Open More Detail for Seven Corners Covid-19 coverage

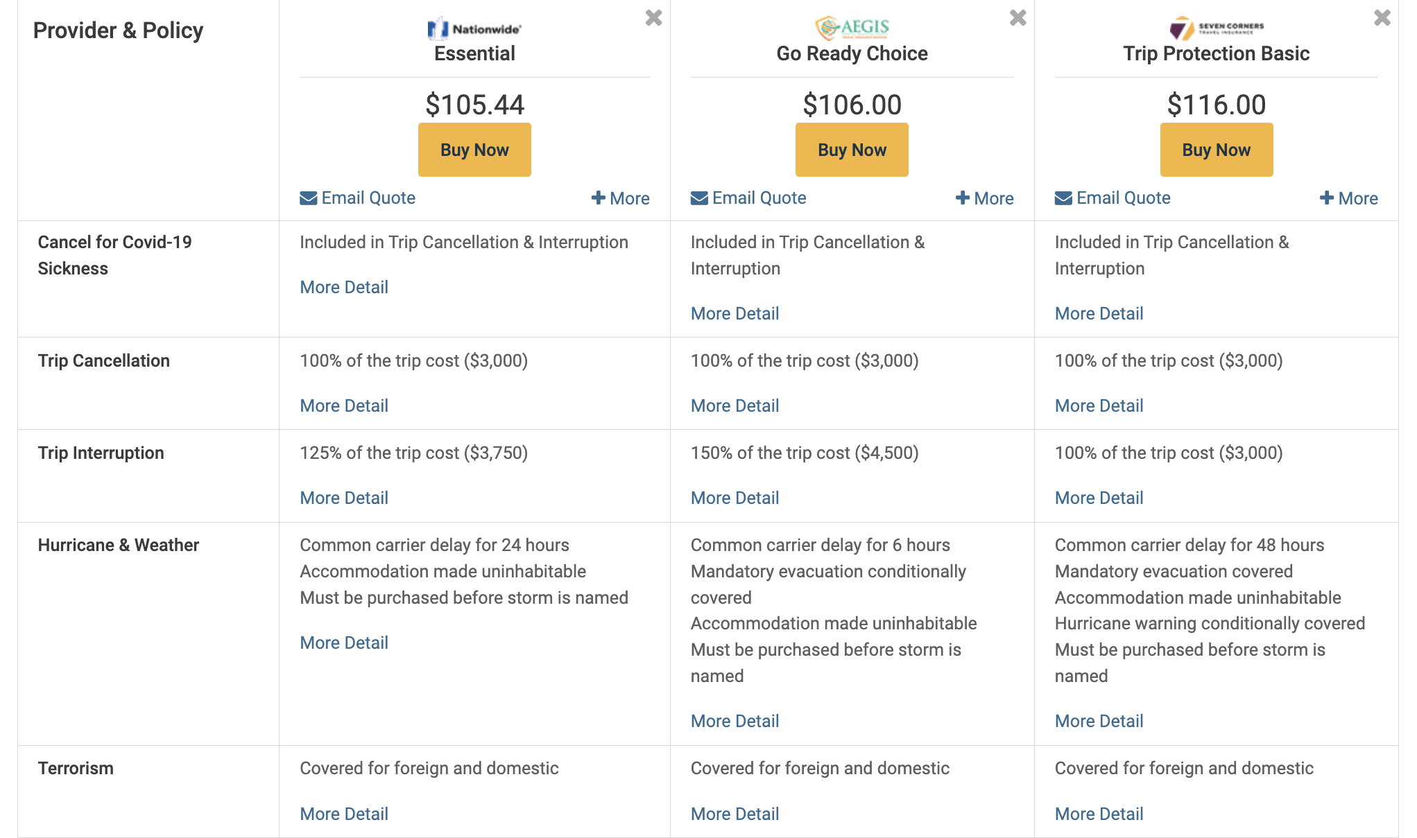tap(1099, 313)
